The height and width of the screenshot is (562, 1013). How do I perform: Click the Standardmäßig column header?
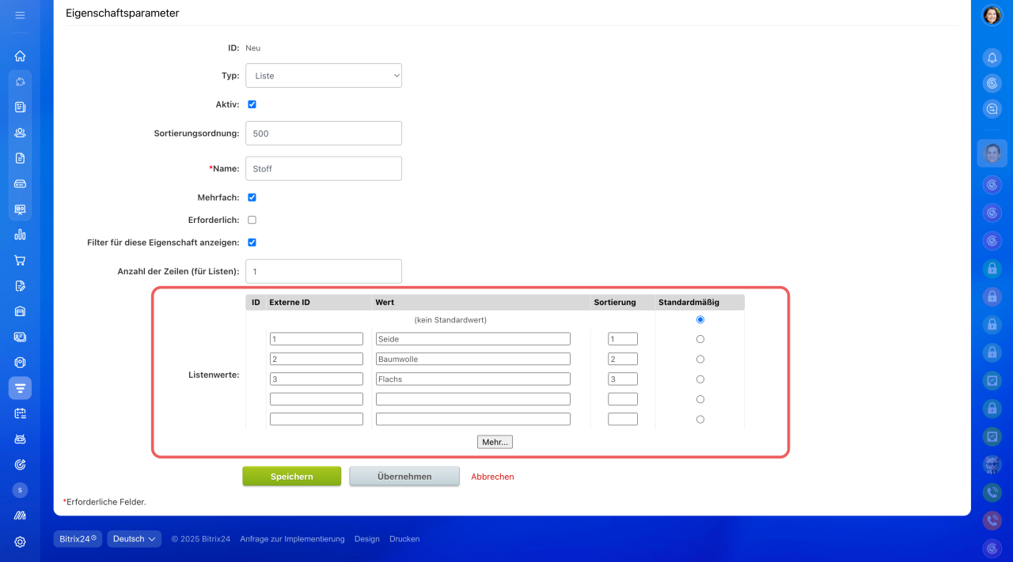pyautogui.click(x=689, y=302)
